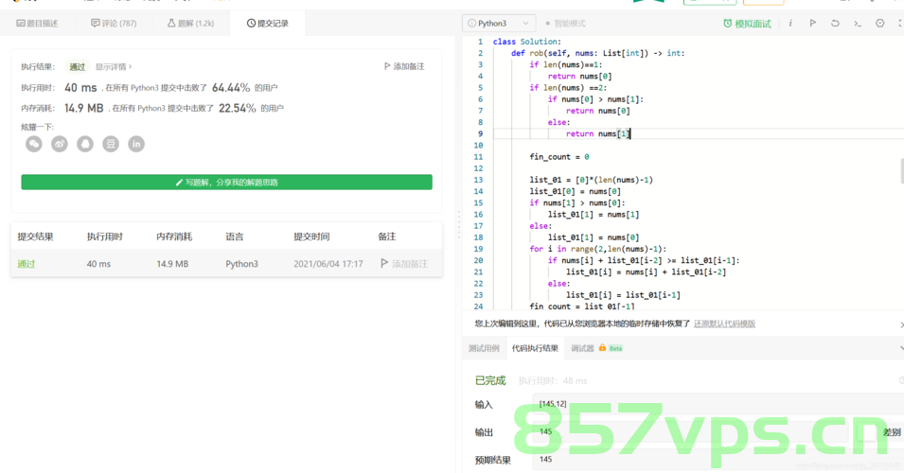The height and width of the screenshot is (473, 904).
Task: Click the flag icon beside 添加备注 in submission row
Action: tap(384, 263)
